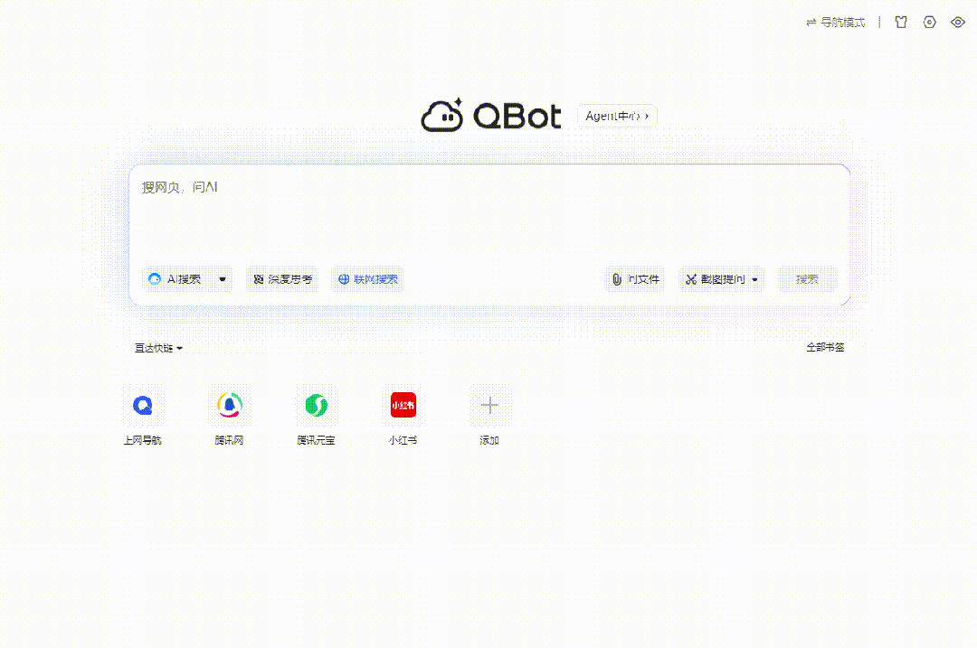Image resolution: width=977 pixels, height=648 pixels.
Task: Open the Agent中心 tab
Action: (617, 116)
